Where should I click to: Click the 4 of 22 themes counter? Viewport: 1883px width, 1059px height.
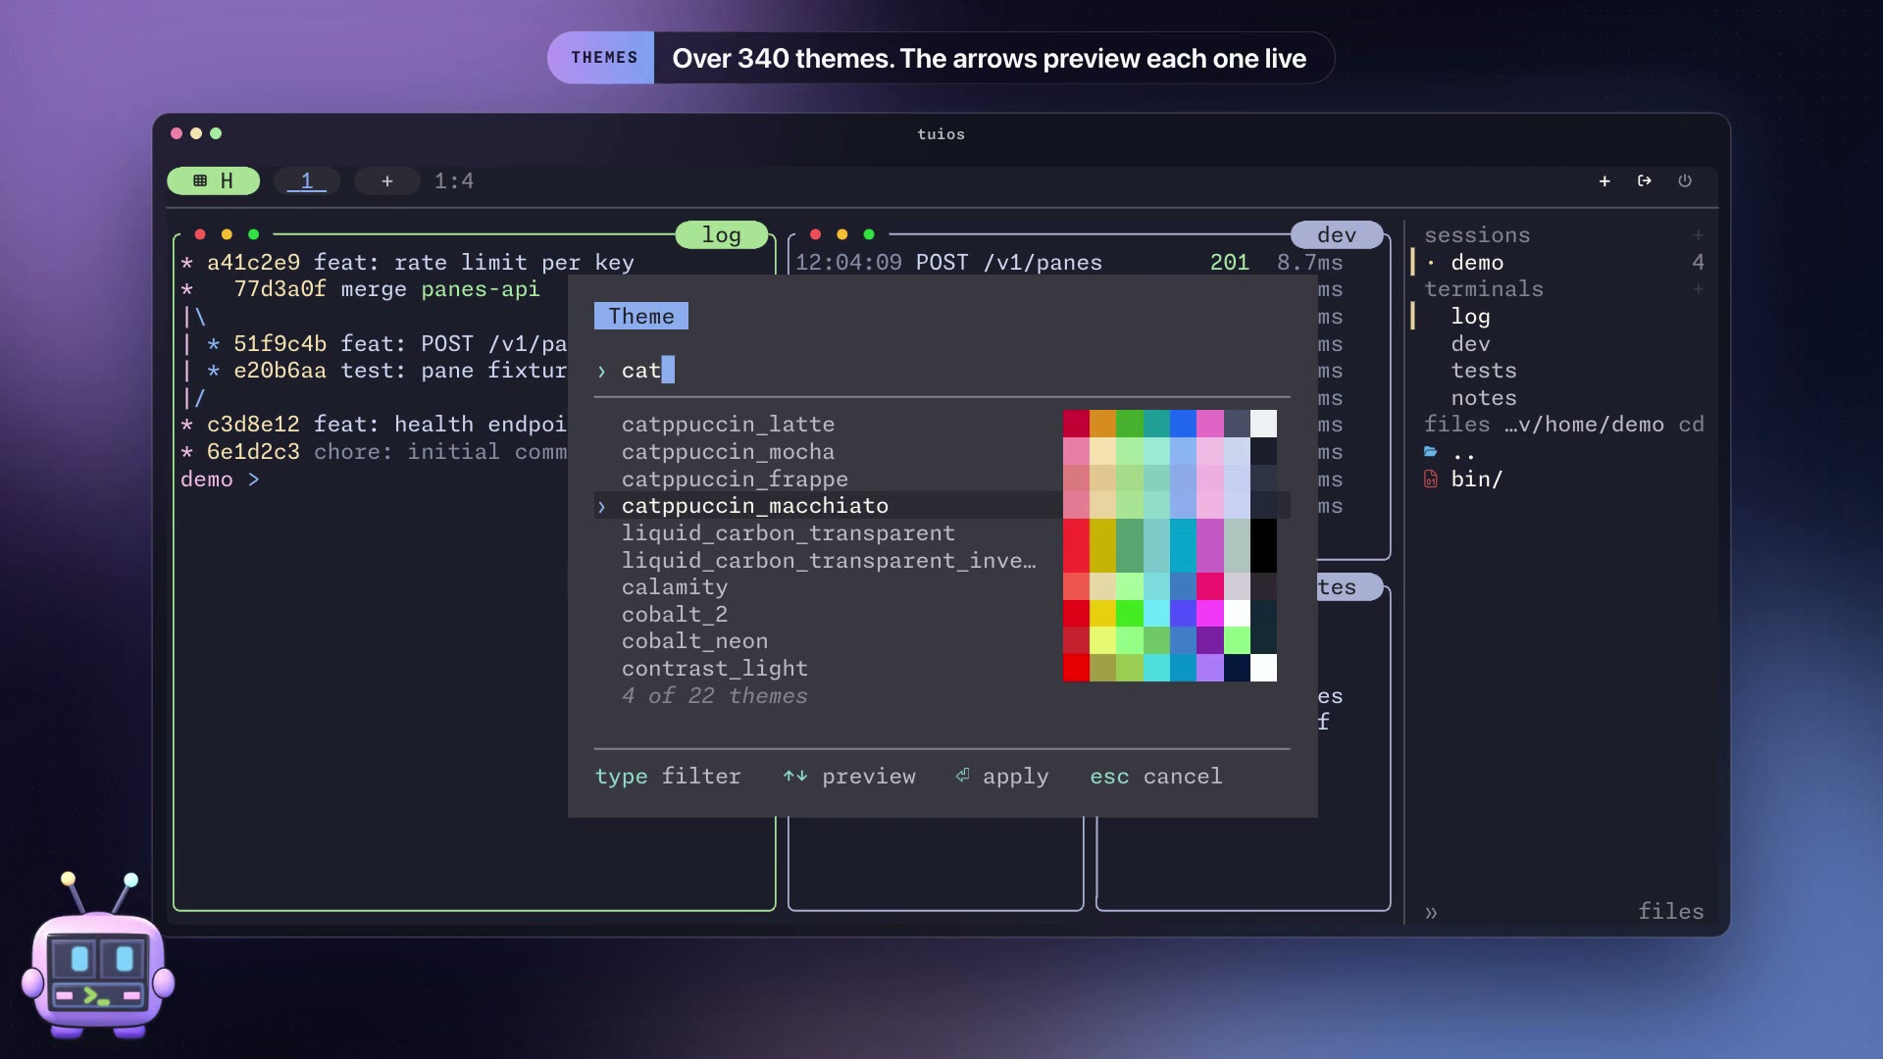pos(714,696)
